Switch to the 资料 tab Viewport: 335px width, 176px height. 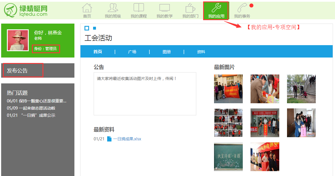201,52
